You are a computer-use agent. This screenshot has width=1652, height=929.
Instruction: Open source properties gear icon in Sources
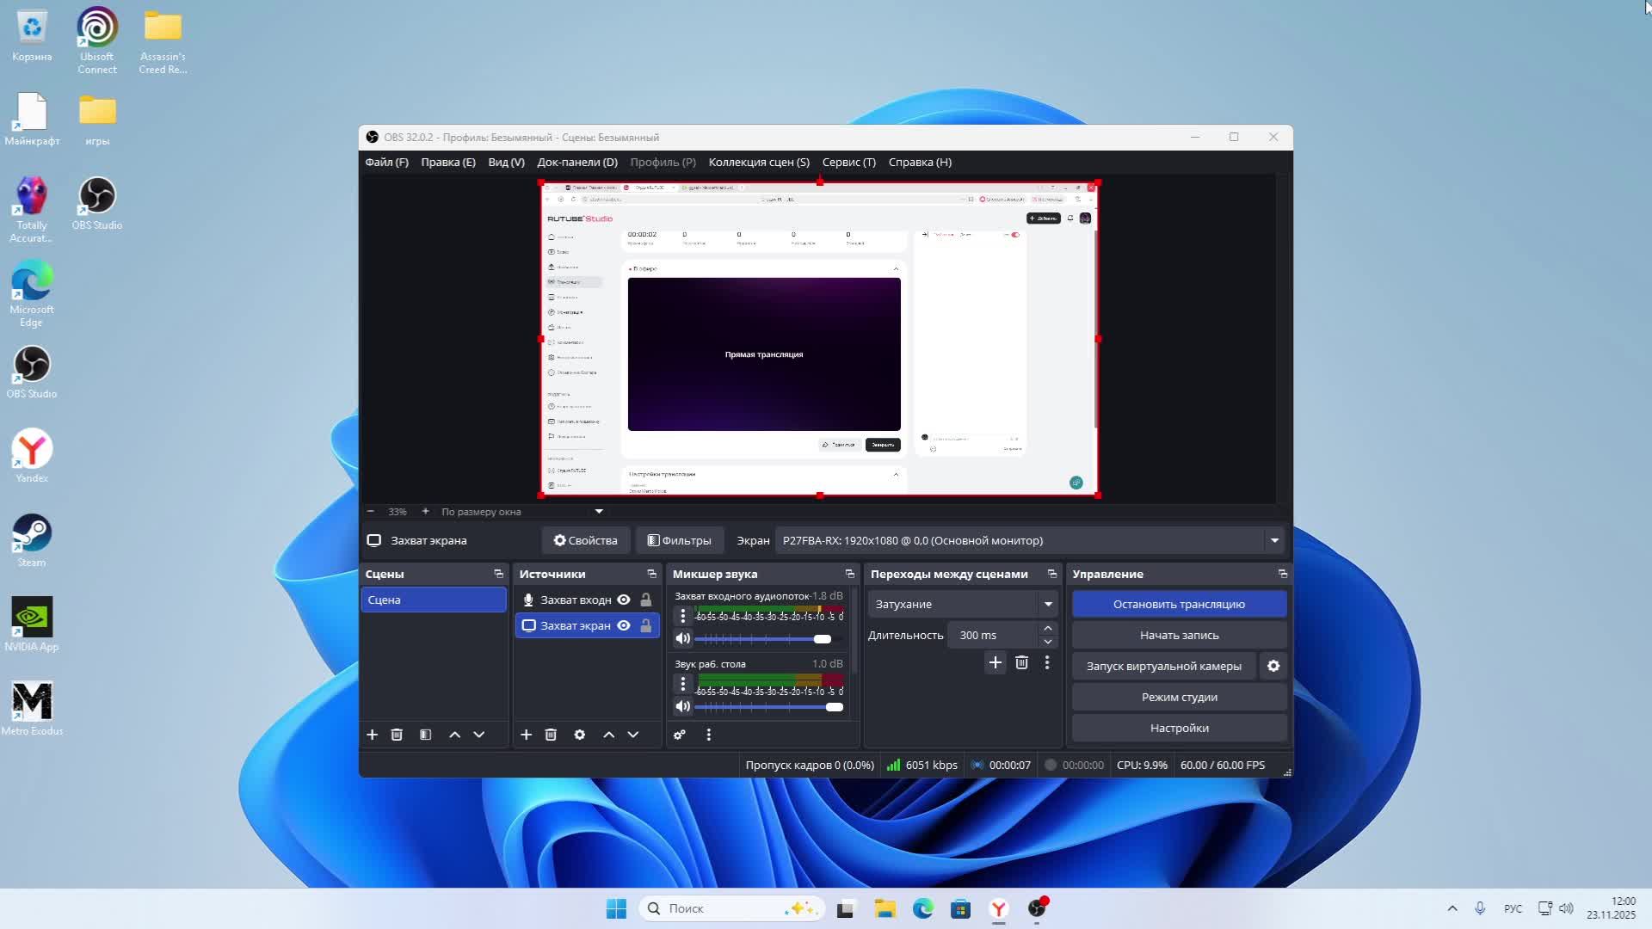click(580, 735)
